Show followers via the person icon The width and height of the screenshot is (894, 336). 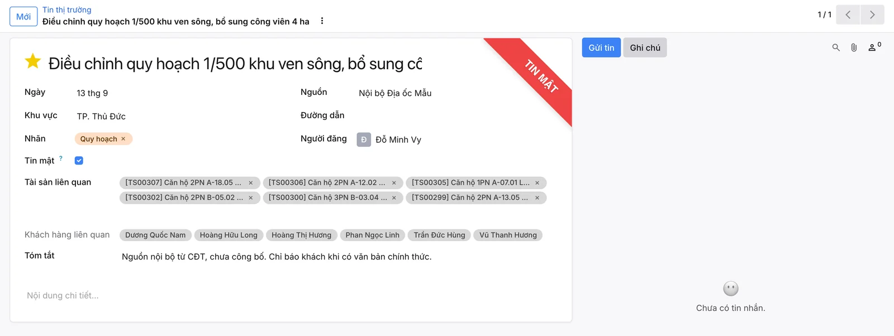(x=874, y=47)
